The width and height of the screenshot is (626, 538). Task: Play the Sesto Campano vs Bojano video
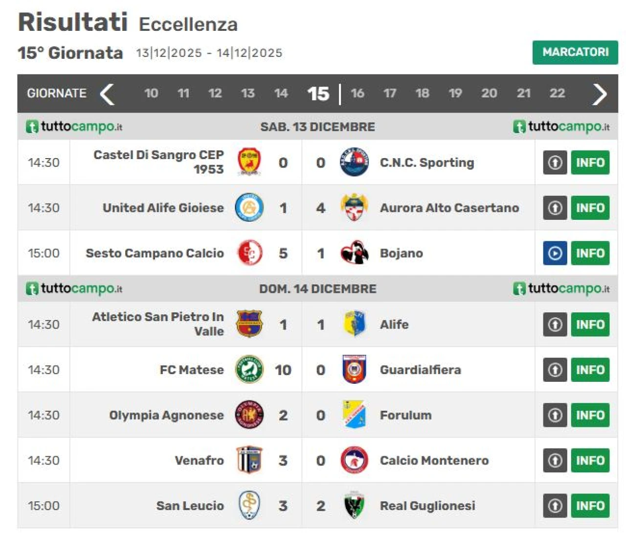[555, 253]
